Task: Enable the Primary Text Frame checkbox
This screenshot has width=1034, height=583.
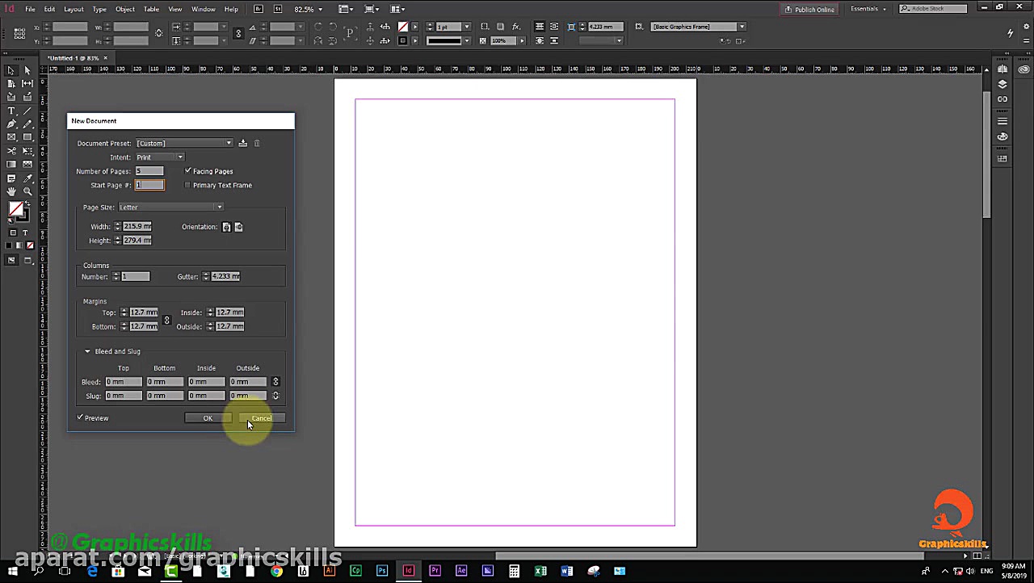Action: [188, 185]
